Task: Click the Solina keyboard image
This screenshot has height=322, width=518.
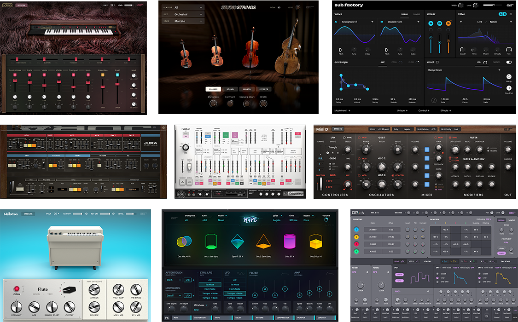Action: (x=73, y=29)
